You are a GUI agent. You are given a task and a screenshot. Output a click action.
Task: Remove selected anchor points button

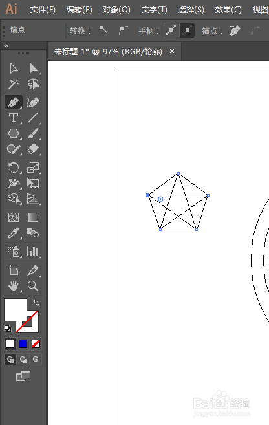(235, 30)
